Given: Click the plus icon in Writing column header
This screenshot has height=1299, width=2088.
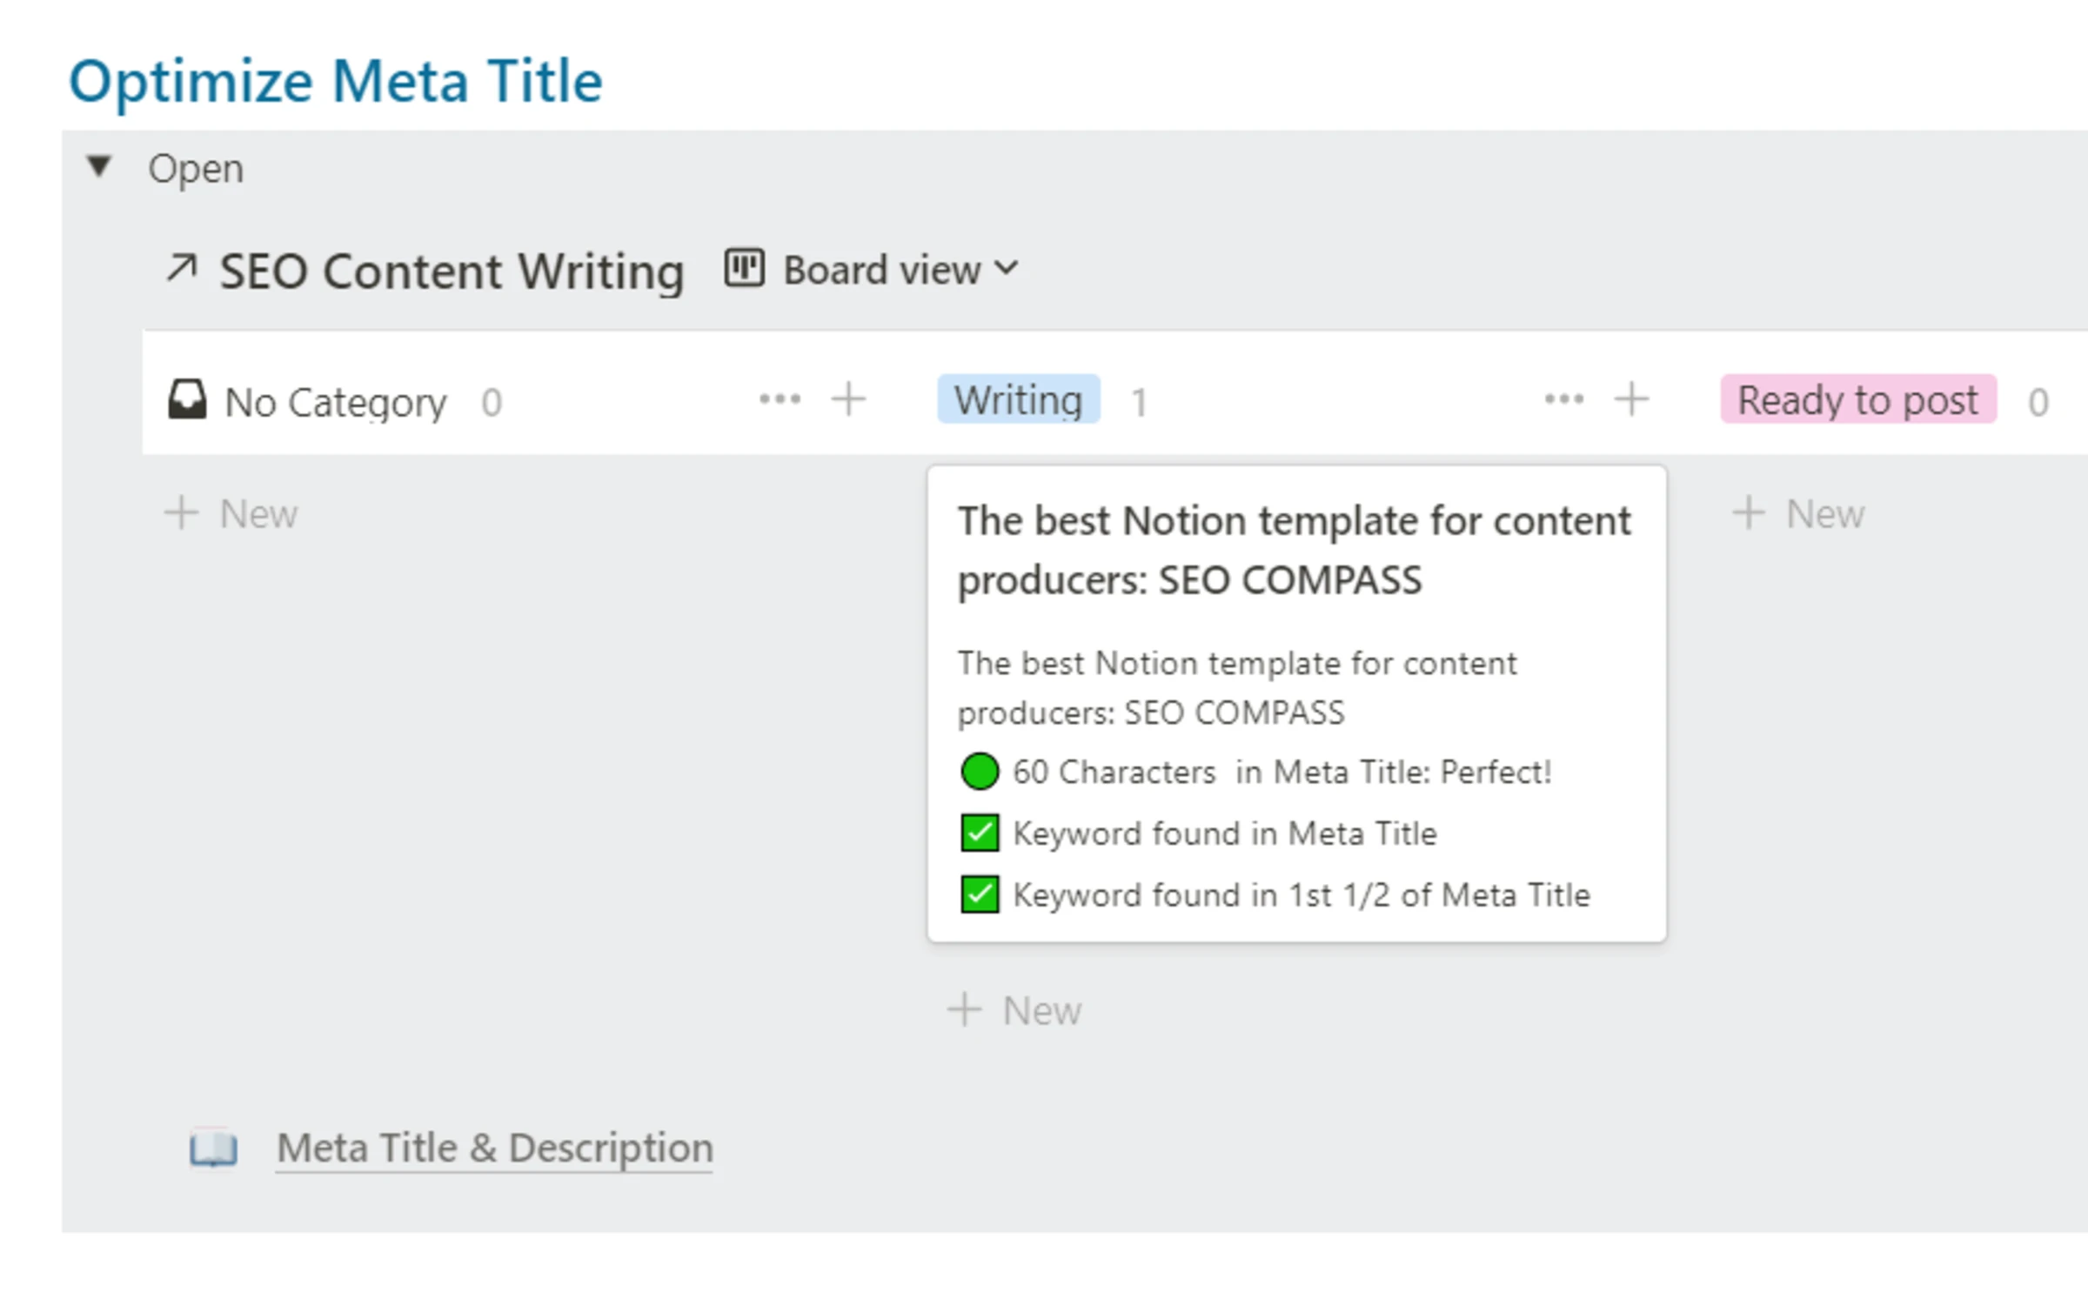Looking at the screenshot, I should click(1631, 399).
